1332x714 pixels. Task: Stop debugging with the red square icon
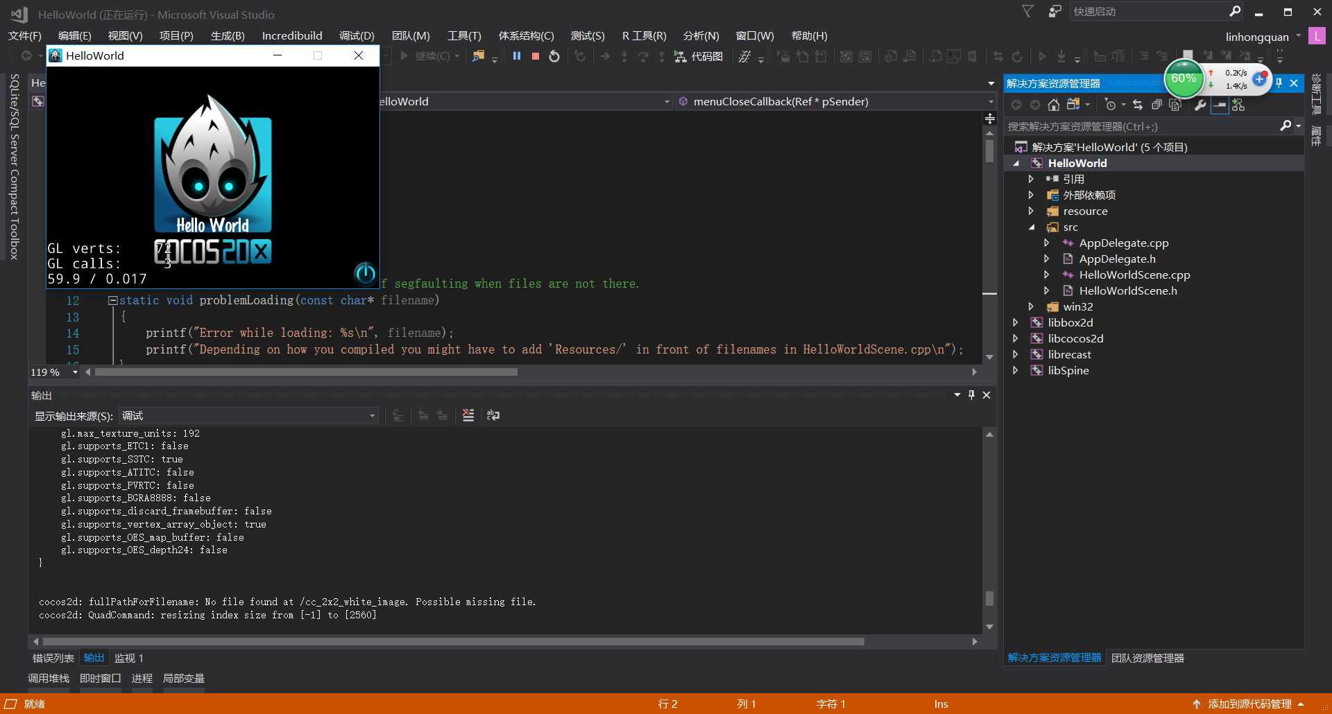536,56
